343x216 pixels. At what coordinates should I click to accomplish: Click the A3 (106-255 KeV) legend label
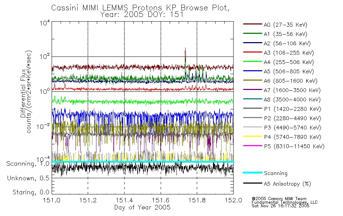(289, 53)
